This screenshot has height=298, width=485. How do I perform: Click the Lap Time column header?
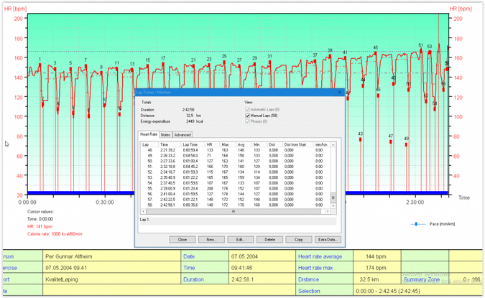pyautogui.click(x=190, y=144)
